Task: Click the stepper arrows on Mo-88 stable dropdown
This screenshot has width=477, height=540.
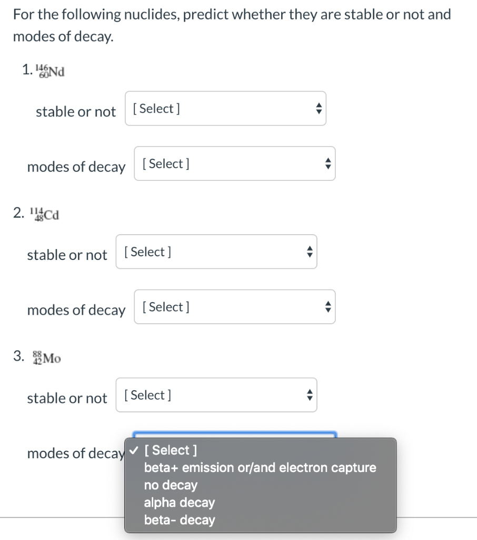Action: tap(309, 395)
